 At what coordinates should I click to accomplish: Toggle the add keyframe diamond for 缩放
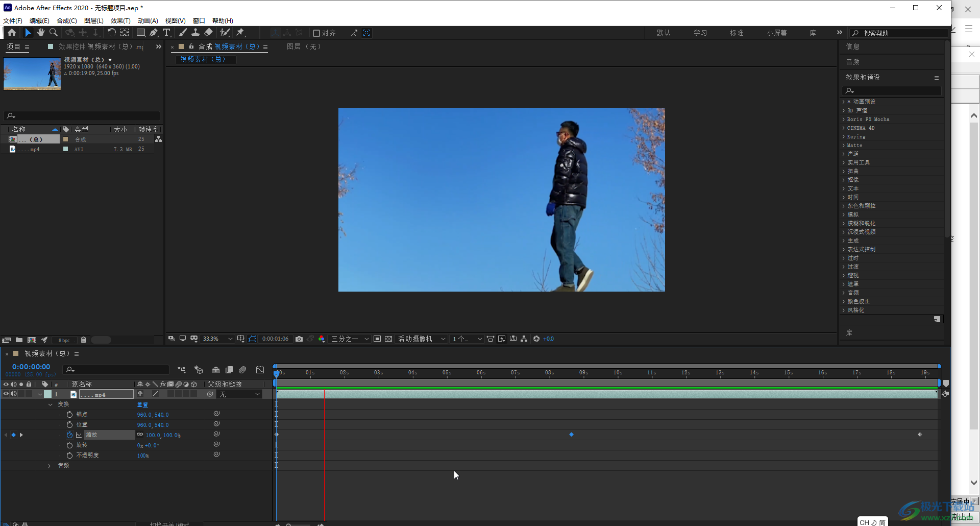[x=14, y=435]
